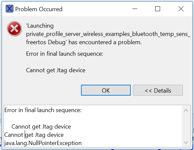Click the details pane vertical scrollbar track
Screen dimensions: 194x150
[x=186, y=126]
